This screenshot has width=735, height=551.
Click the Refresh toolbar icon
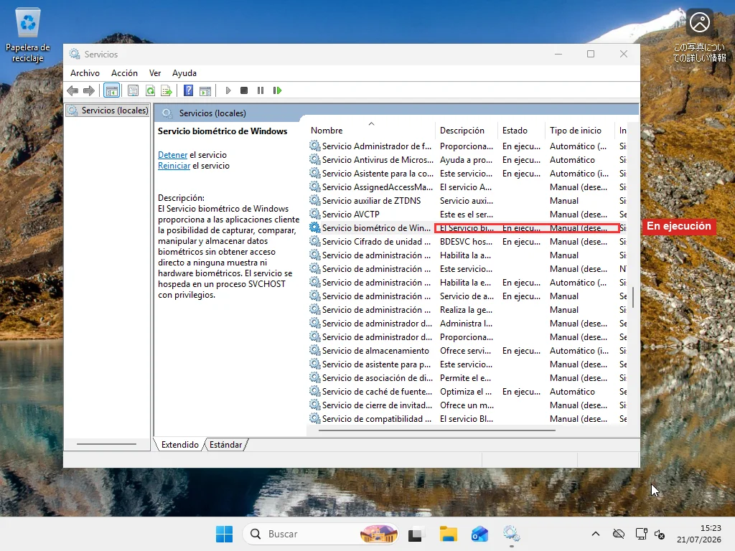(x=150, y=90)
